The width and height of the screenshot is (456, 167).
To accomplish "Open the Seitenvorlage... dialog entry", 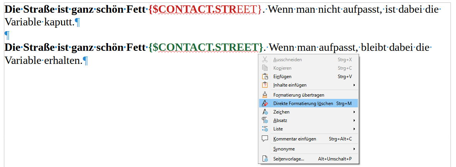I will 288,159.
